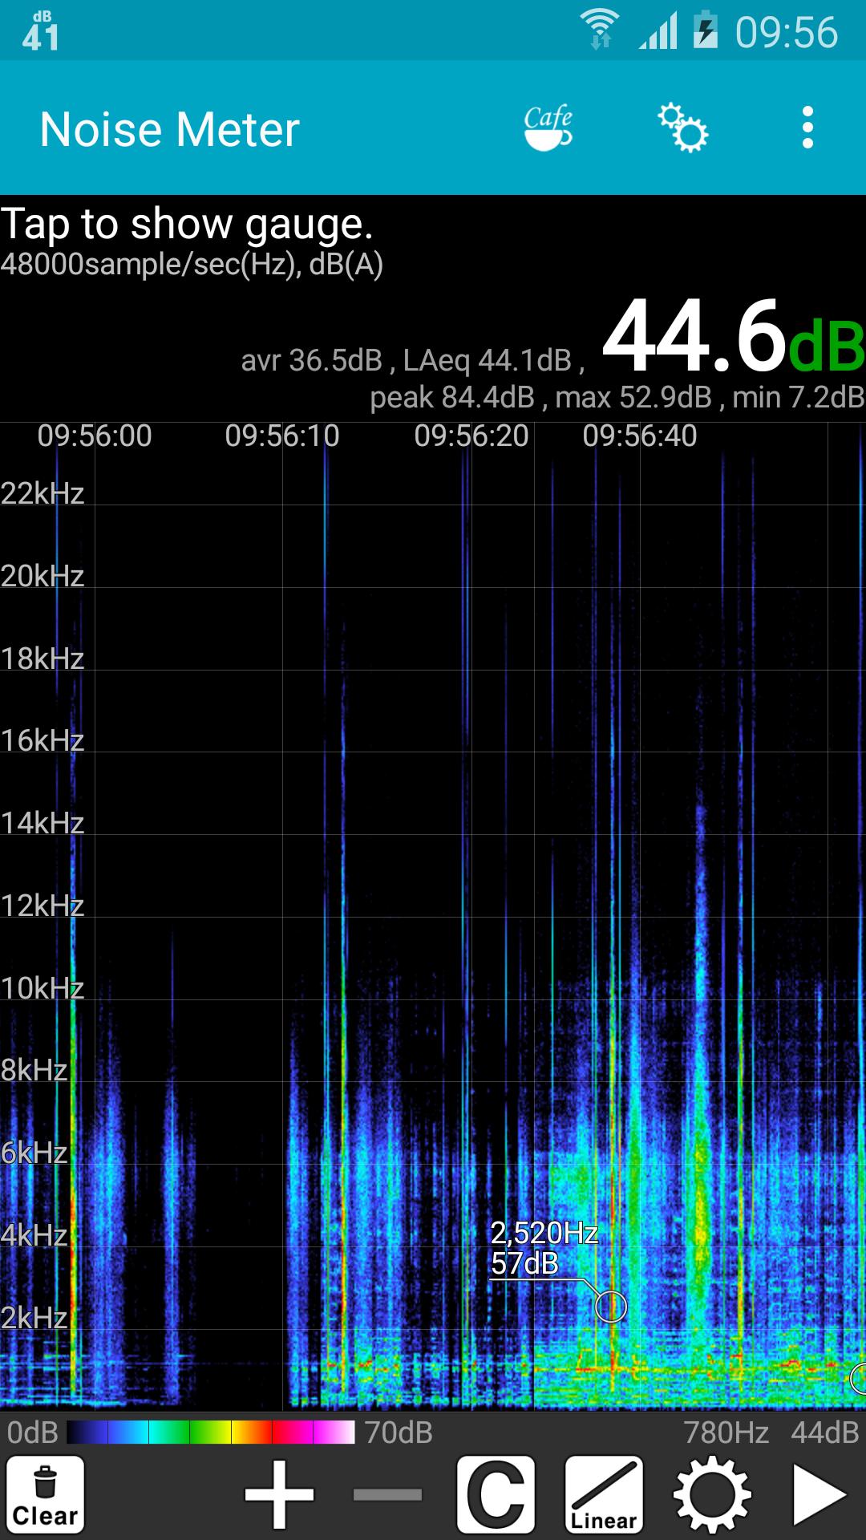Tap the 2,520Hz 57dB marker circle

[x=610, y=1306]
